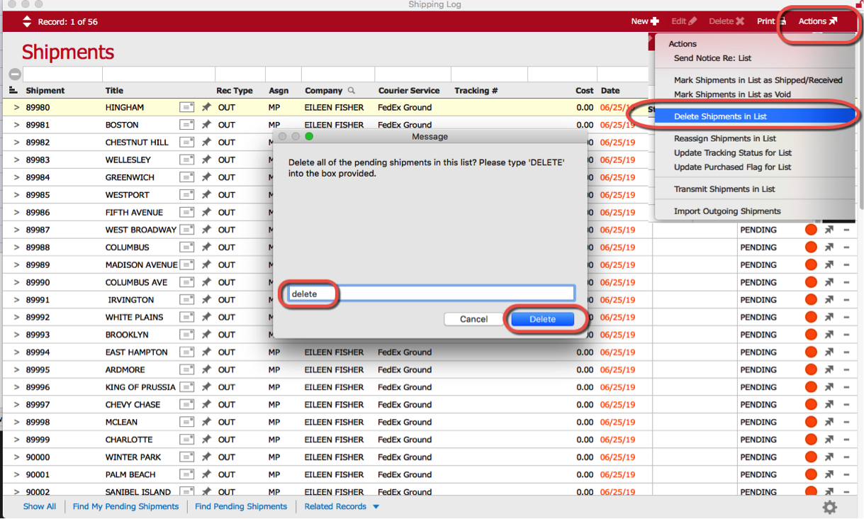Open notes icon for BROOKLYN row
The image size is (864, 519).
tap(187, 335)
